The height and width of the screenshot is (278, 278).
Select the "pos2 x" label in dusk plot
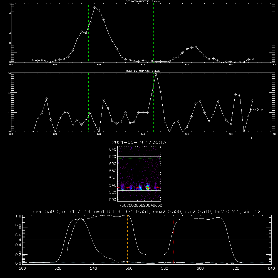[256, 110]
